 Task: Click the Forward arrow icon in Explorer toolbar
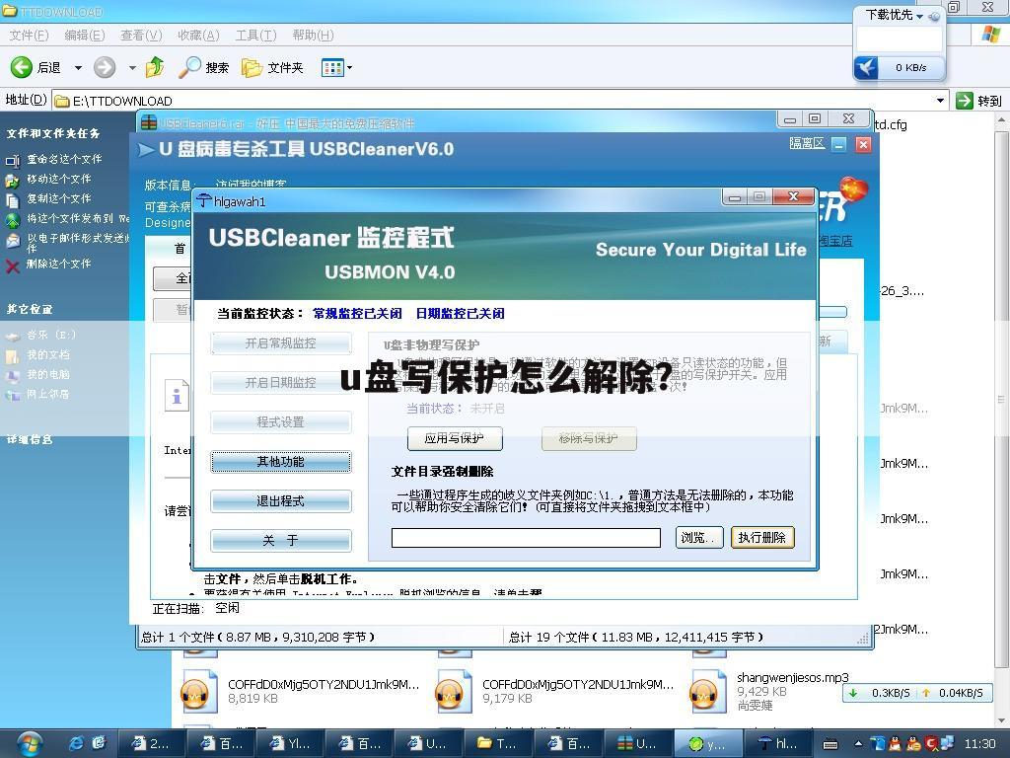coord(105,67)
